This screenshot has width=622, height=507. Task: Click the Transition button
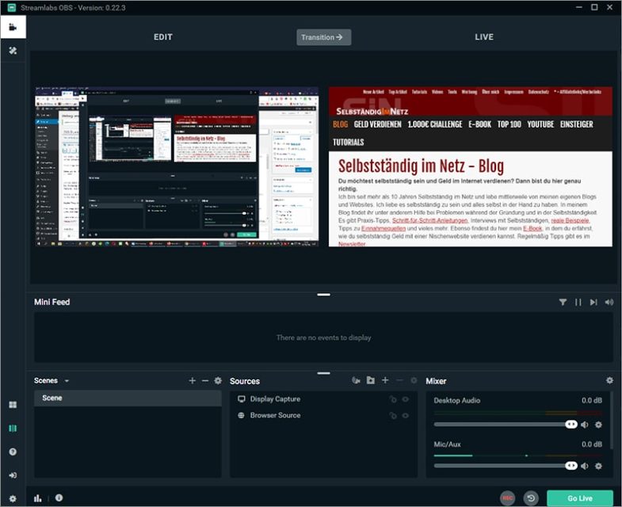coord(324,37)
